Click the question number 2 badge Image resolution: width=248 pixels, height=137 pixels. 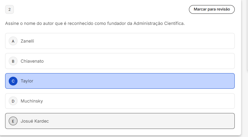pyautogui.click(x=9, y=10)
